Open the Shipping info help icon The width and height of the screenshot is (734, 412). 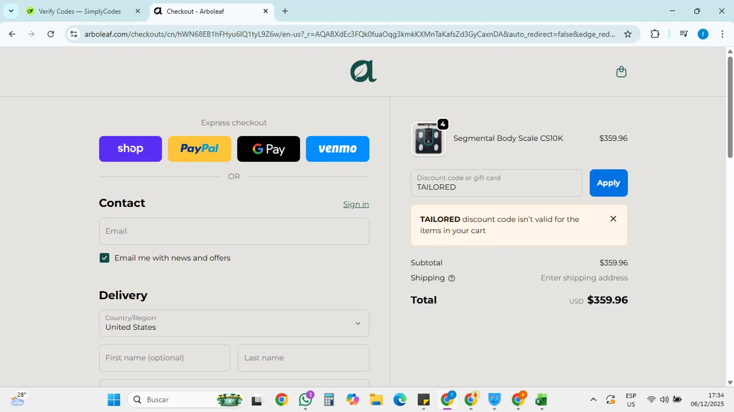pos(452,278)
